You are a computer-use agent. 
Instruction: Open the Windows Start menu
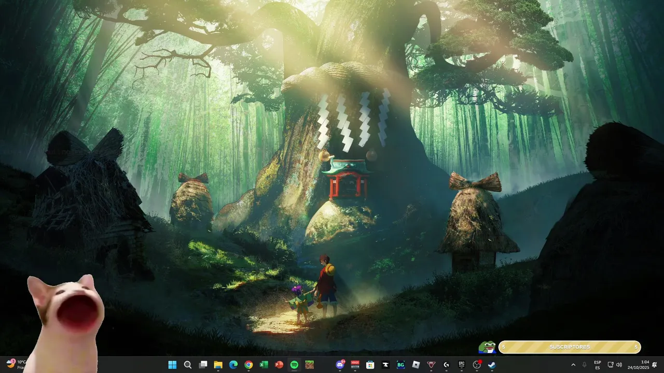click(172, 365)
